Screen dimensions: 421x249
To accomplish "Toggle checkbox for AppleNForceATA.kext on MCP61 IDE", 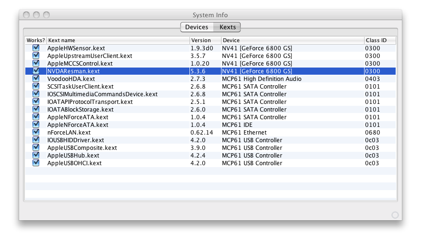I will click(36, 124).
